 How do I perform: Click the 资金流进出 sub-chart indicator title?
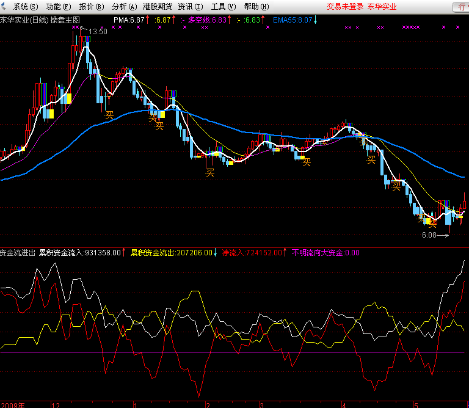(x=18, y=252)
